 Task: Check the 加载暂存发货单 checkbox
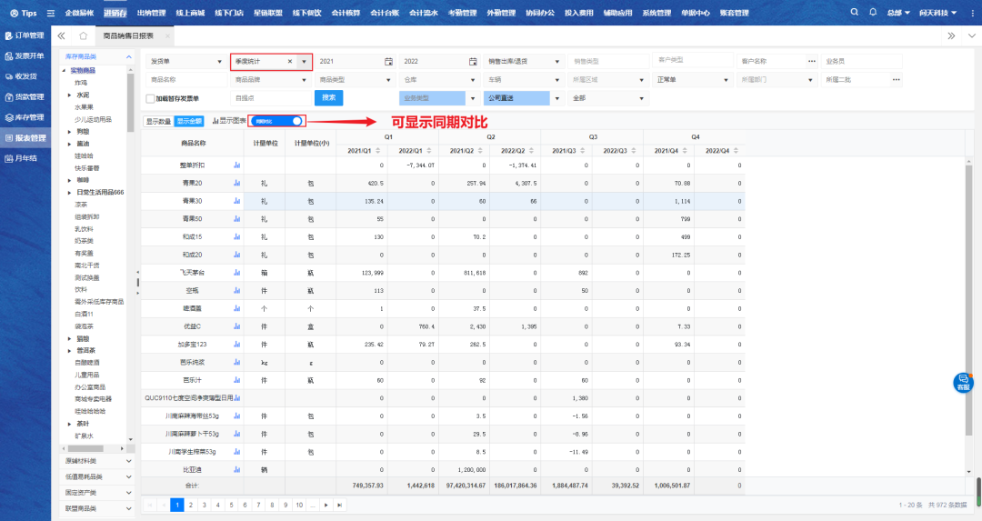pyautogui.click(x=151, y=98)
